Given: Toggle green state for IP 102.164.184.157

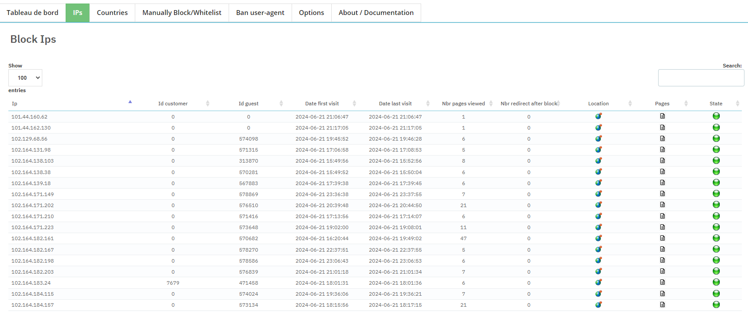Looking at the screenshot, I should pos(716,305).
